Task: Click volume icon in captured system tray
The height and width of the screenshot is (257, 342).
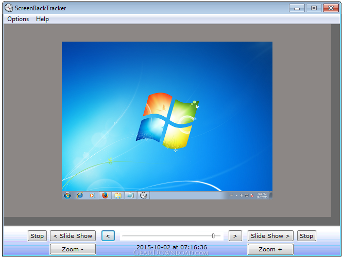Action: (242, 196)
